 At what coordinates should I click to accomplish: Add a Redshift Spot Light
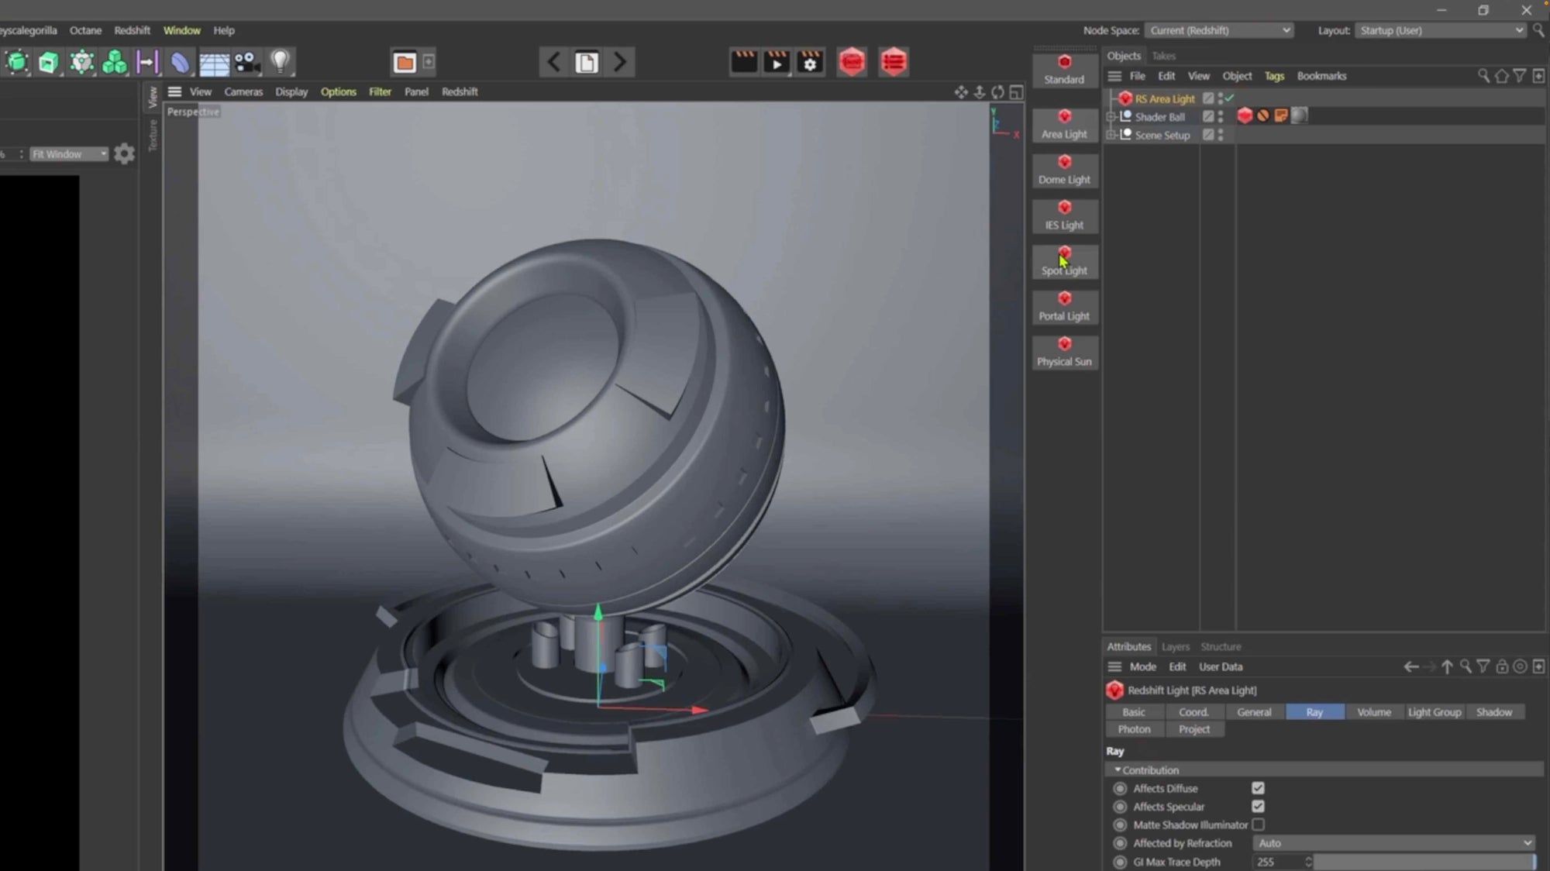[x=1064, y=260]
